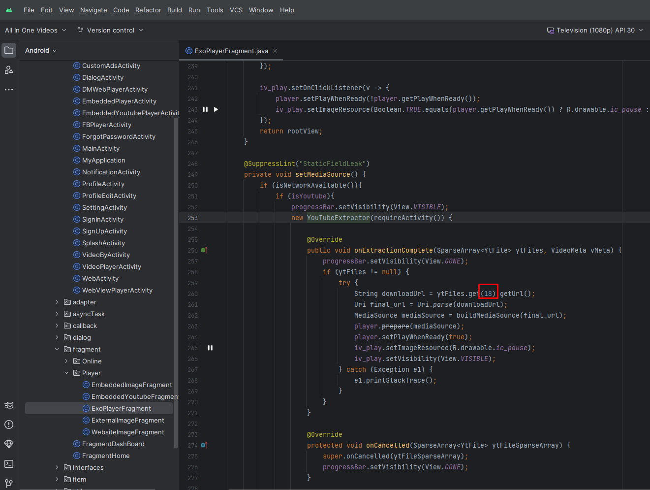Open the Tools menu

pos(215,10)
